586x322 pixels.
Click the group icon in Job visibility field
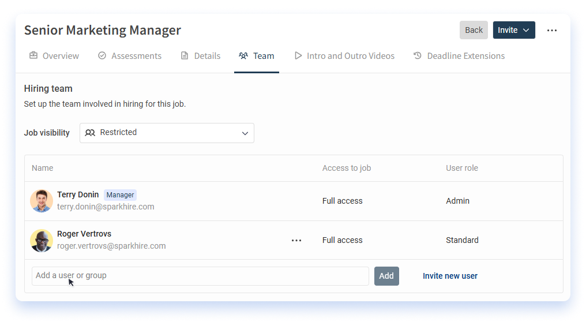(x=90, y=133)
